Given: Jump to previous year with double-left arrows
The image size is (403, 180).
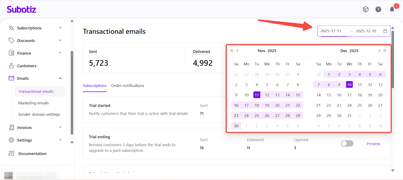Looking at the screenshot, I should pyautogui.click(x=232, y=51).
